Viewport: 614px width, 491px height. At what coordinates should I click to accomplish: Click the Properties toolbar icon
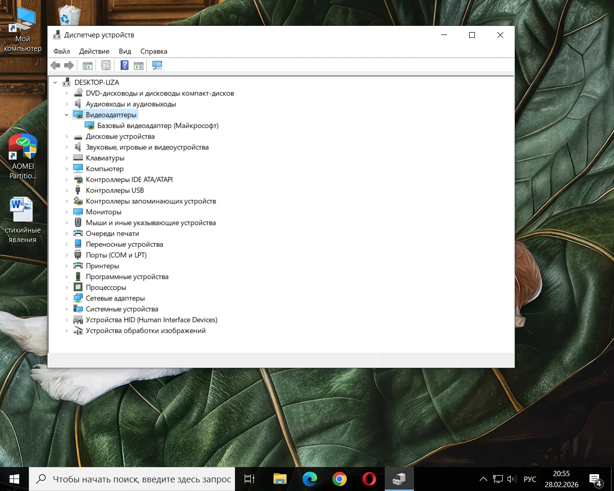coord(106,65)
